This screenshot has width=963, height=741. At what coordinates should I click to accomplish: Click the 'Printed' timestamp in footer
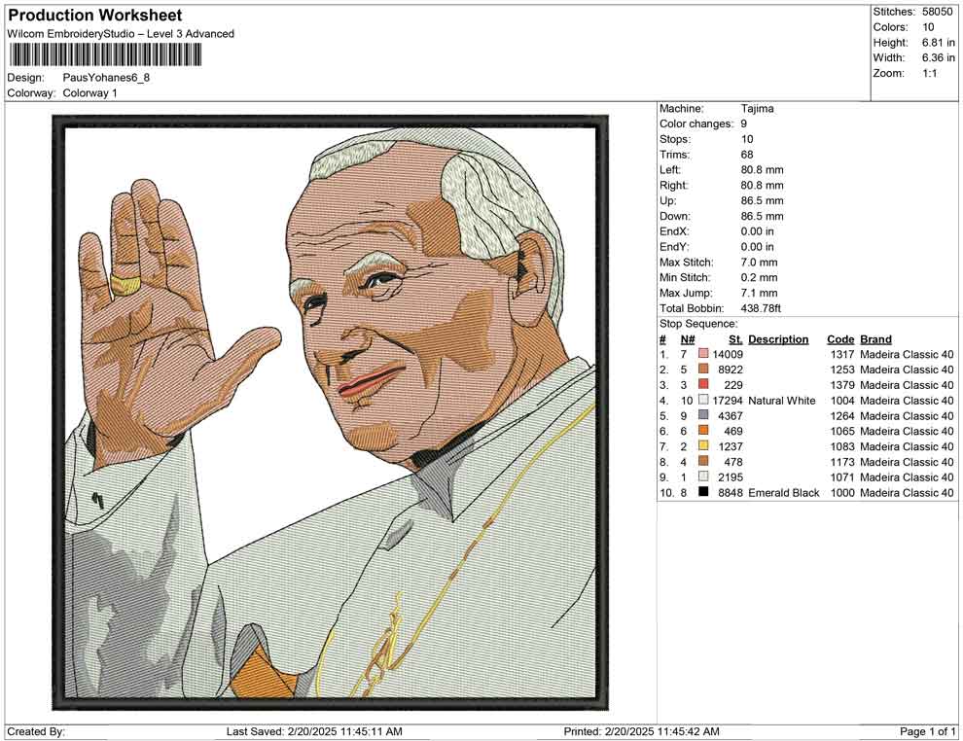641,731
